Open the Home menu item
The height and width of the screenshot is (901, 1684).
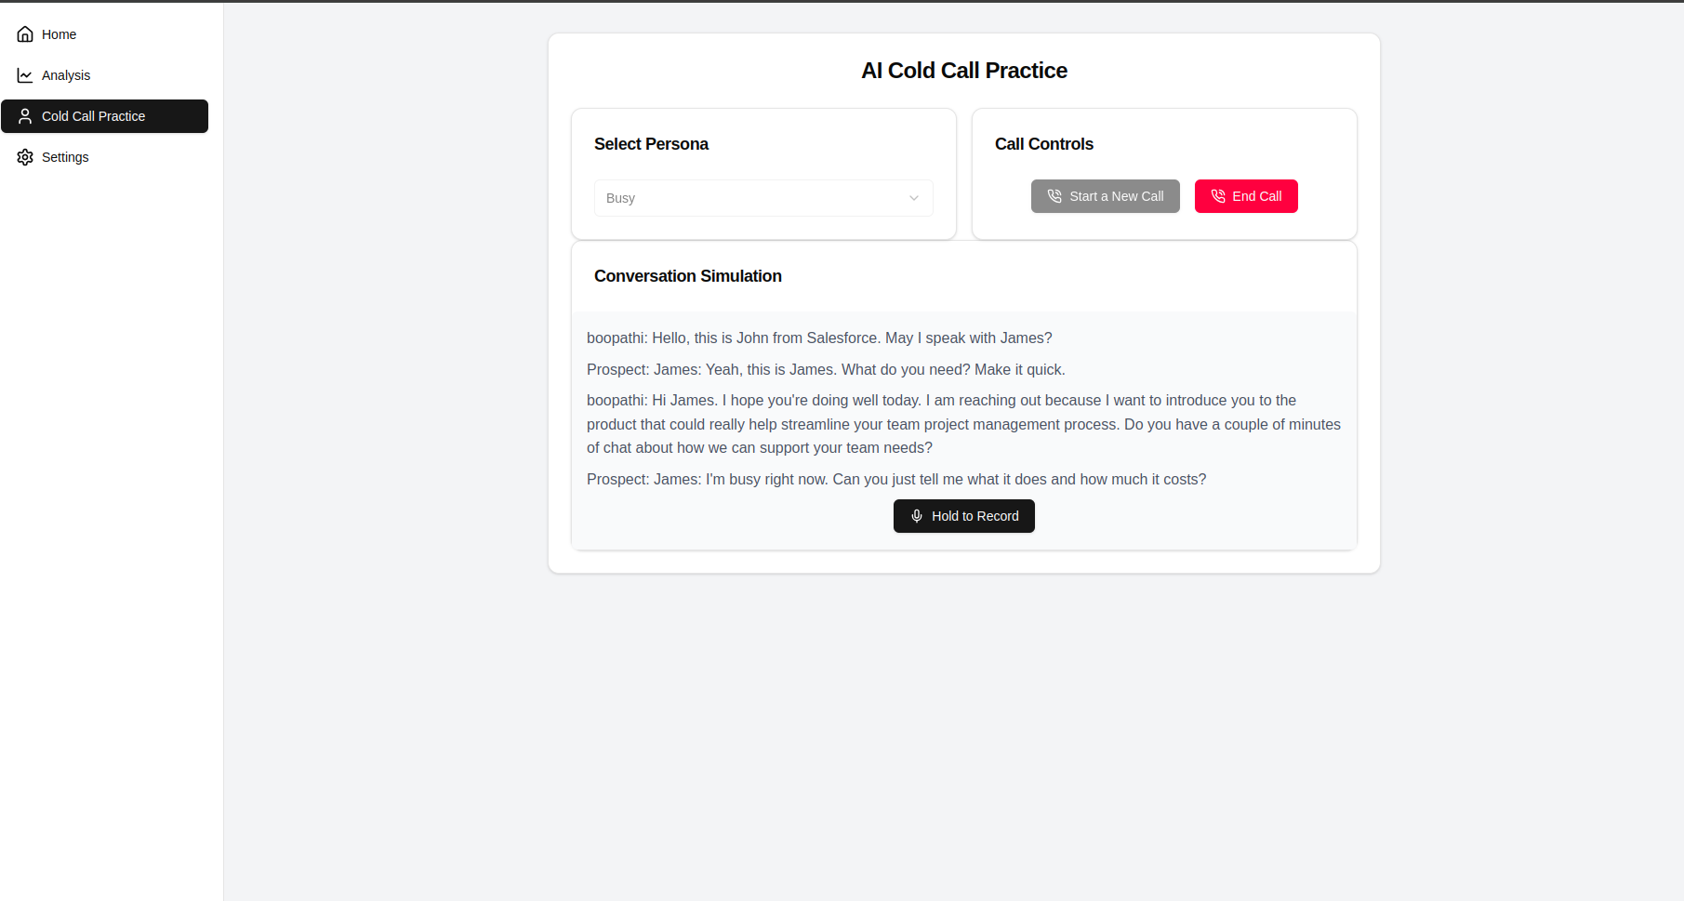pos(104,34)
